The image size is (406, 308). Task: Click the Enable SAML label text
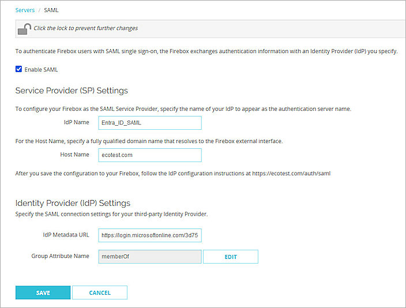(x=41, y=70)
